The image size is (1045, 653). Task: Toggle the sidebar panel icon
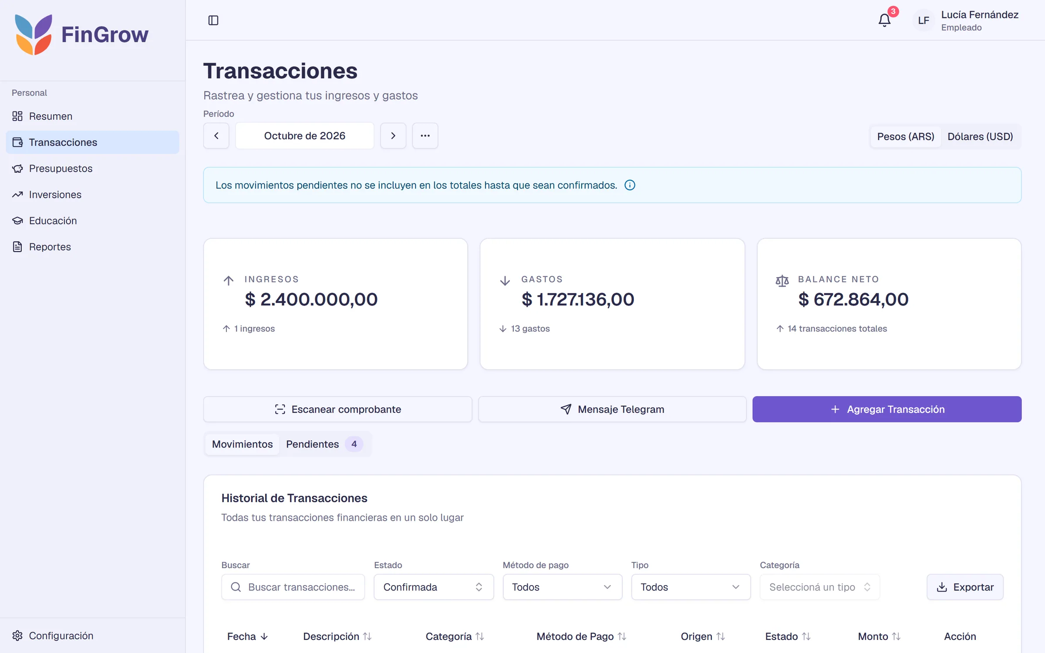[x=213, y=20]
